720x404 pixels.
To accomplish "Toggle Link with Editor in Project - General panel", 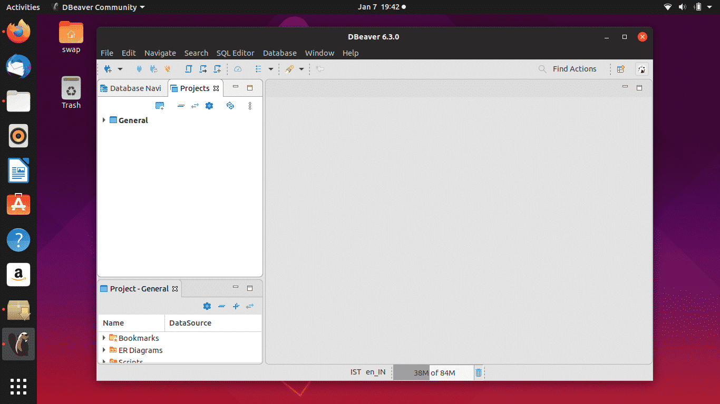I will pyautogui.click(x=250, y=306).
